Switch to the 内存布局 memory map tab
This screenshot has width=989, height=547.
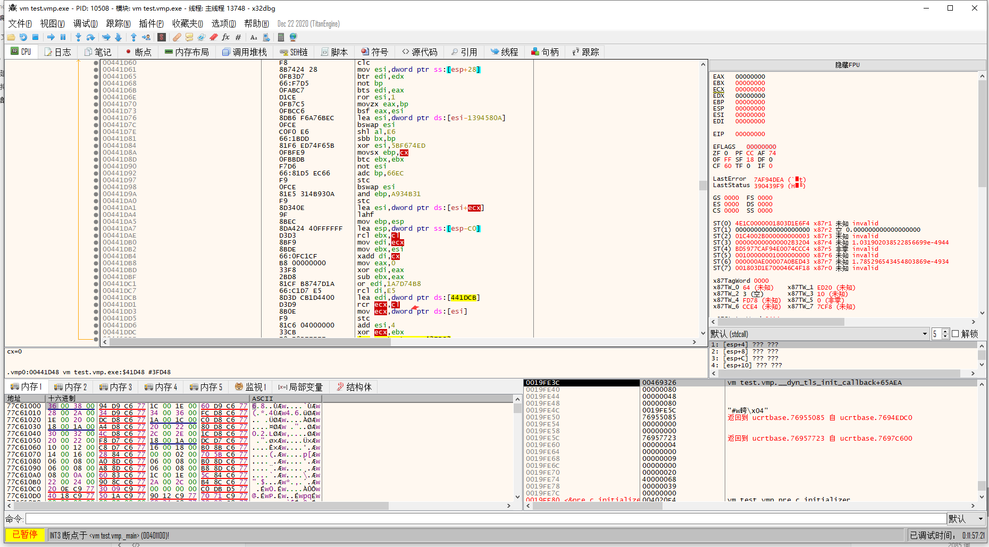[187, 52]
